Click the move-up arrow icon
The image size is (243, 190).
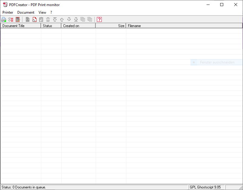(62, 19)
